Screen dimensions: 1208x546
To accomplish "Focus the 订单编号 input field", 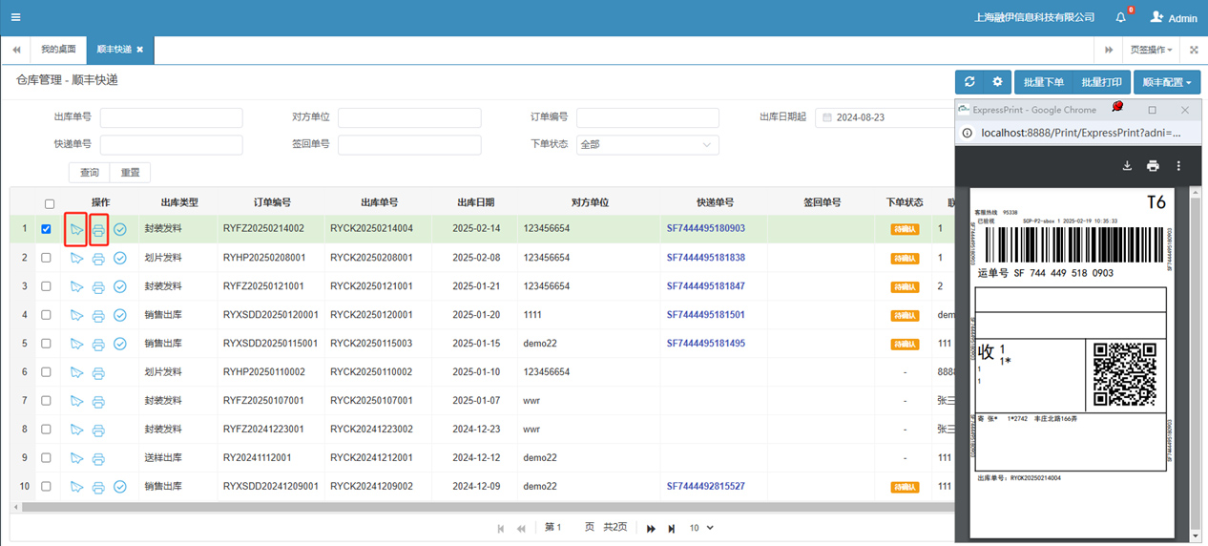I will (x=648, y=117).
